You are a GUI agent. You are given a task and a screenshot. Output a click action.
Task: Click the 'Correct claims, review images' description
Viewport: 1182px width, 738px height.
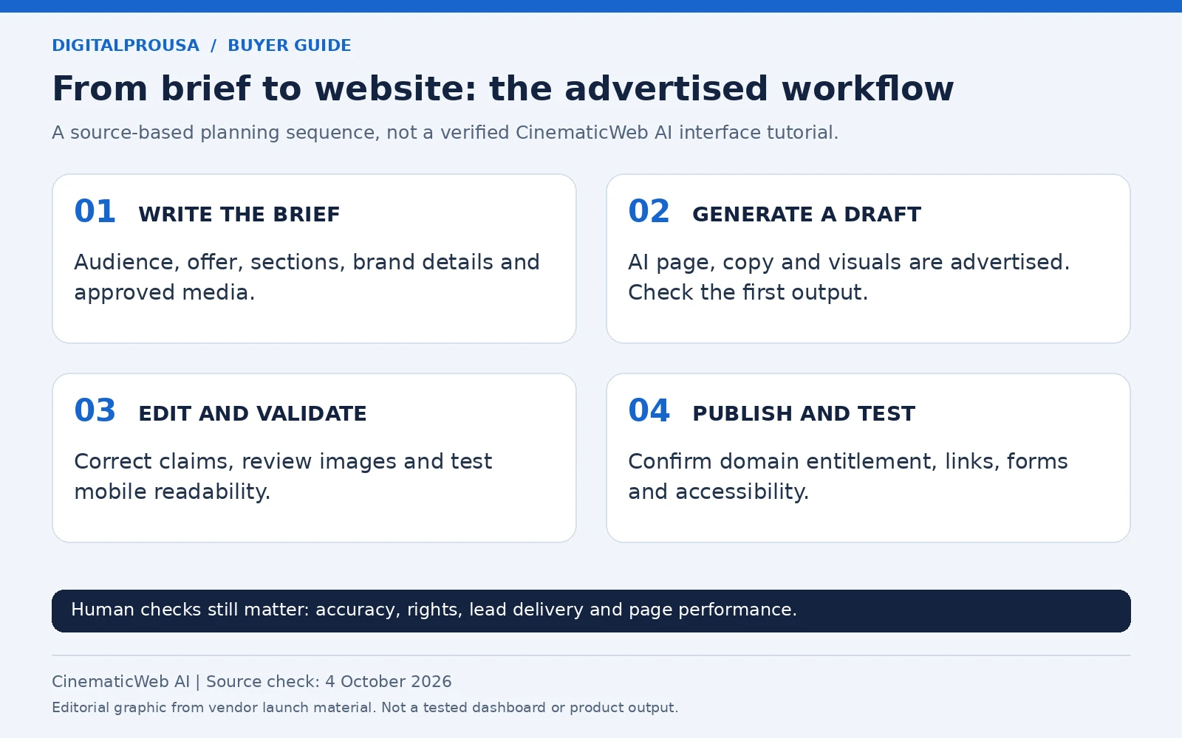click(283, 476)
